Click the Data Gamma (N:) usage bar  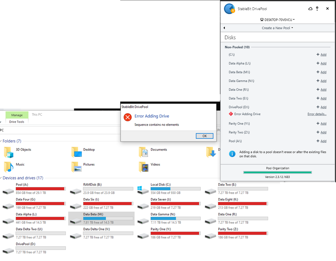(175, 218)
